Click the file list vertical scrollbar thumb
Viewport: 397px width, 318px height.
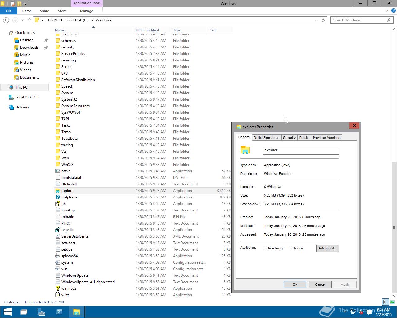(x=394, y=228)
